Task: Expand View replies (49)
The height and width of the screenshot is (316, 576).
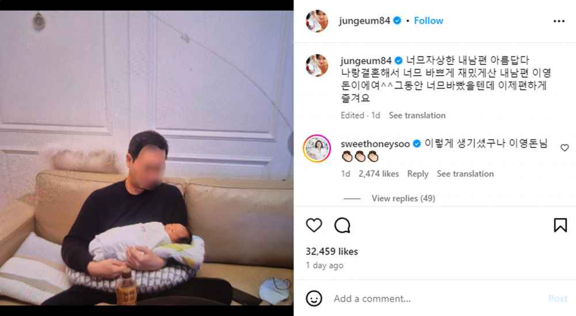Action: pyautogui.click(x=403, y=199)
